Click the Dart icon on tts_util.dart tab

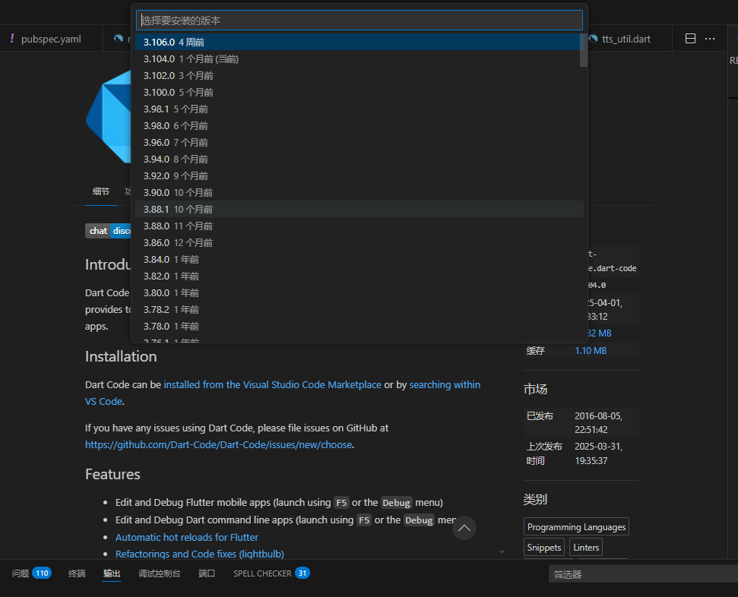(592, 38)
